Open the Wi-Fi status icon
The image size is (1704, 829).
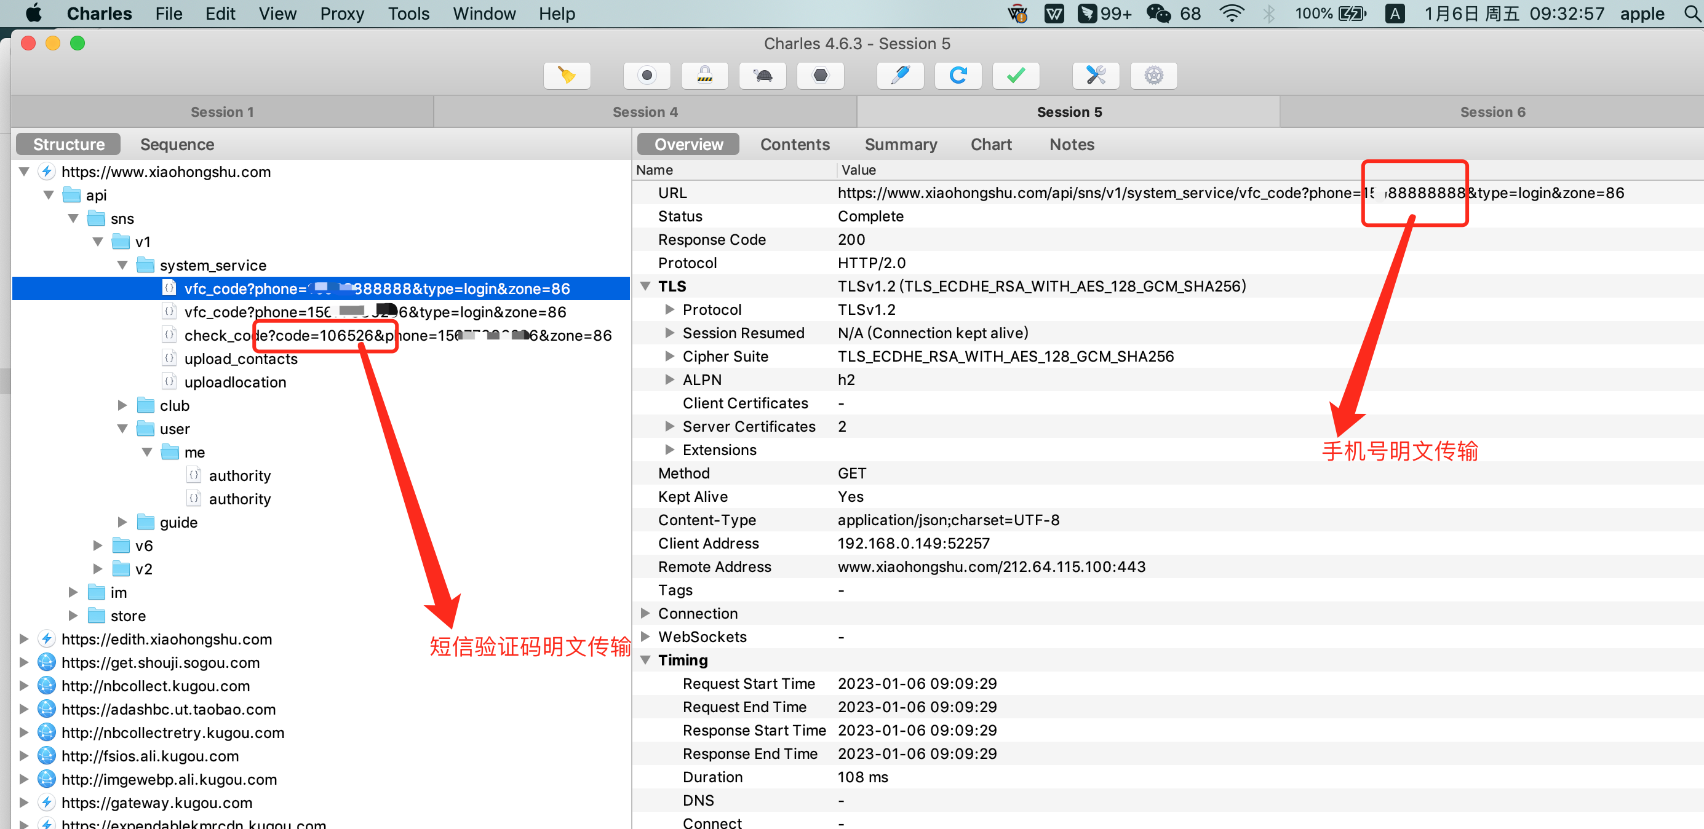[1231, 13]
